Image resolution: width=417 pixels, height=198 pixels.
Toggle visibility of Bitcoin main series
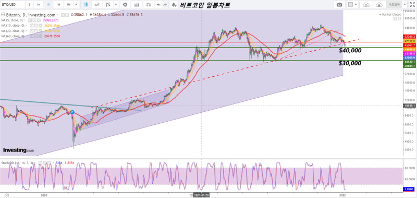tap(63, 15)
